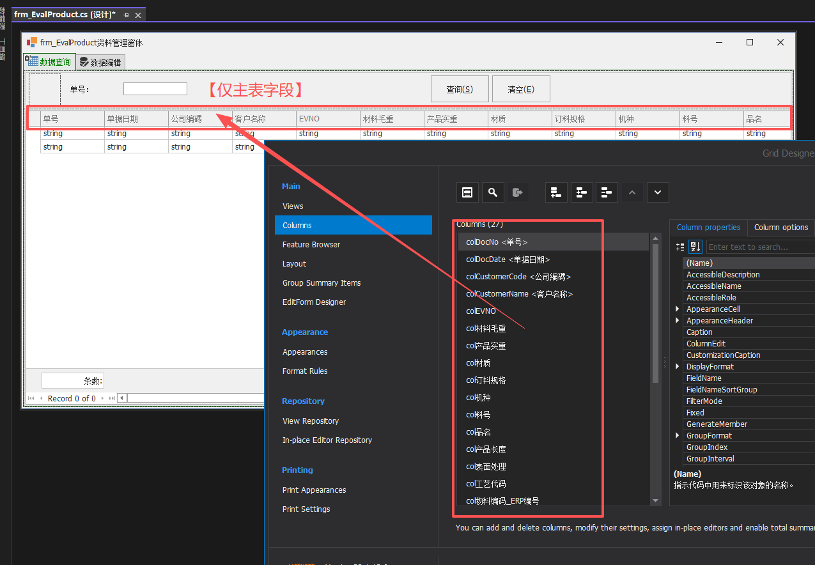Click the 单据日期 grid column header
Viewport: 815px width, 565px height.
tap(136, 119)
